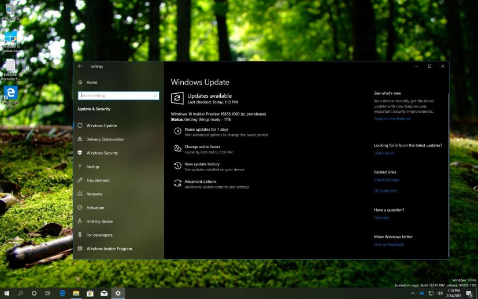Image resolution: width=478 pixels, height=299 pixels.
Task: Open the Windows Start menu
Action: [x=6, y=293]
